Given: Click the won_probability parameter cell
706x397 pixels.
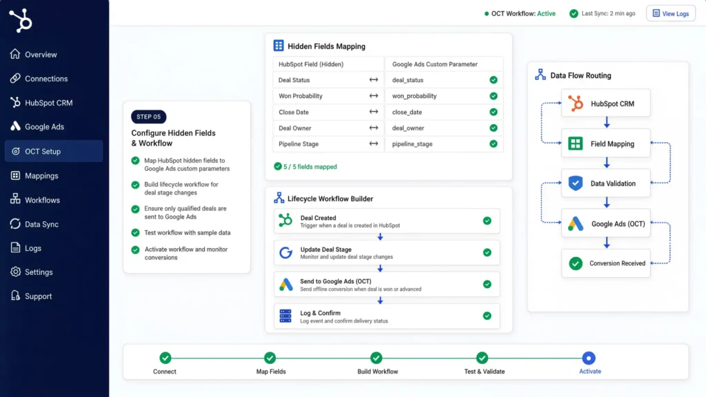Looking at the screenshot, I should 445,96.
